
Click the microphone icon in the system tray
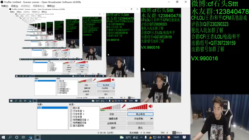click(146, 137)
